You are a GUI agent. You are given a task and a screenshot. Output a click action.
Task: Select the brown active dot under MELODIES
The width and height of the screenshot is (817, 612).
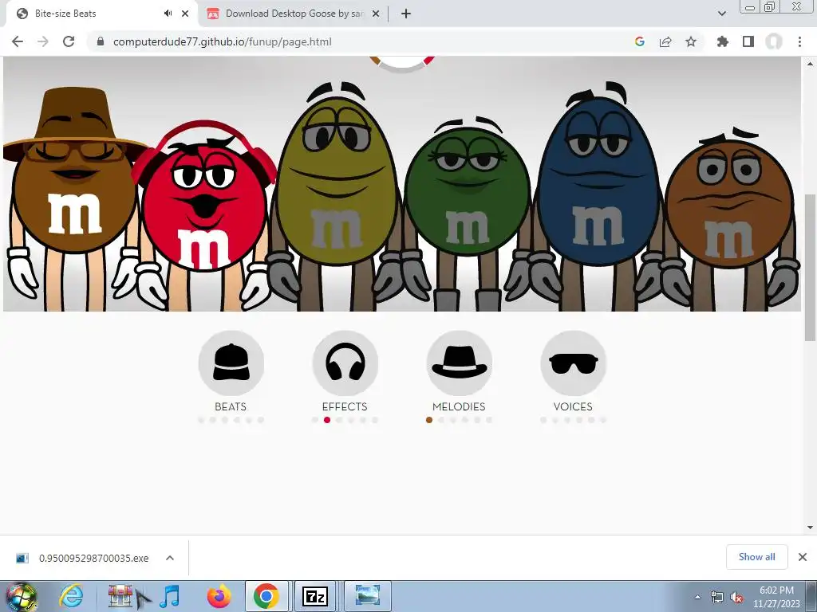[428, 420]
